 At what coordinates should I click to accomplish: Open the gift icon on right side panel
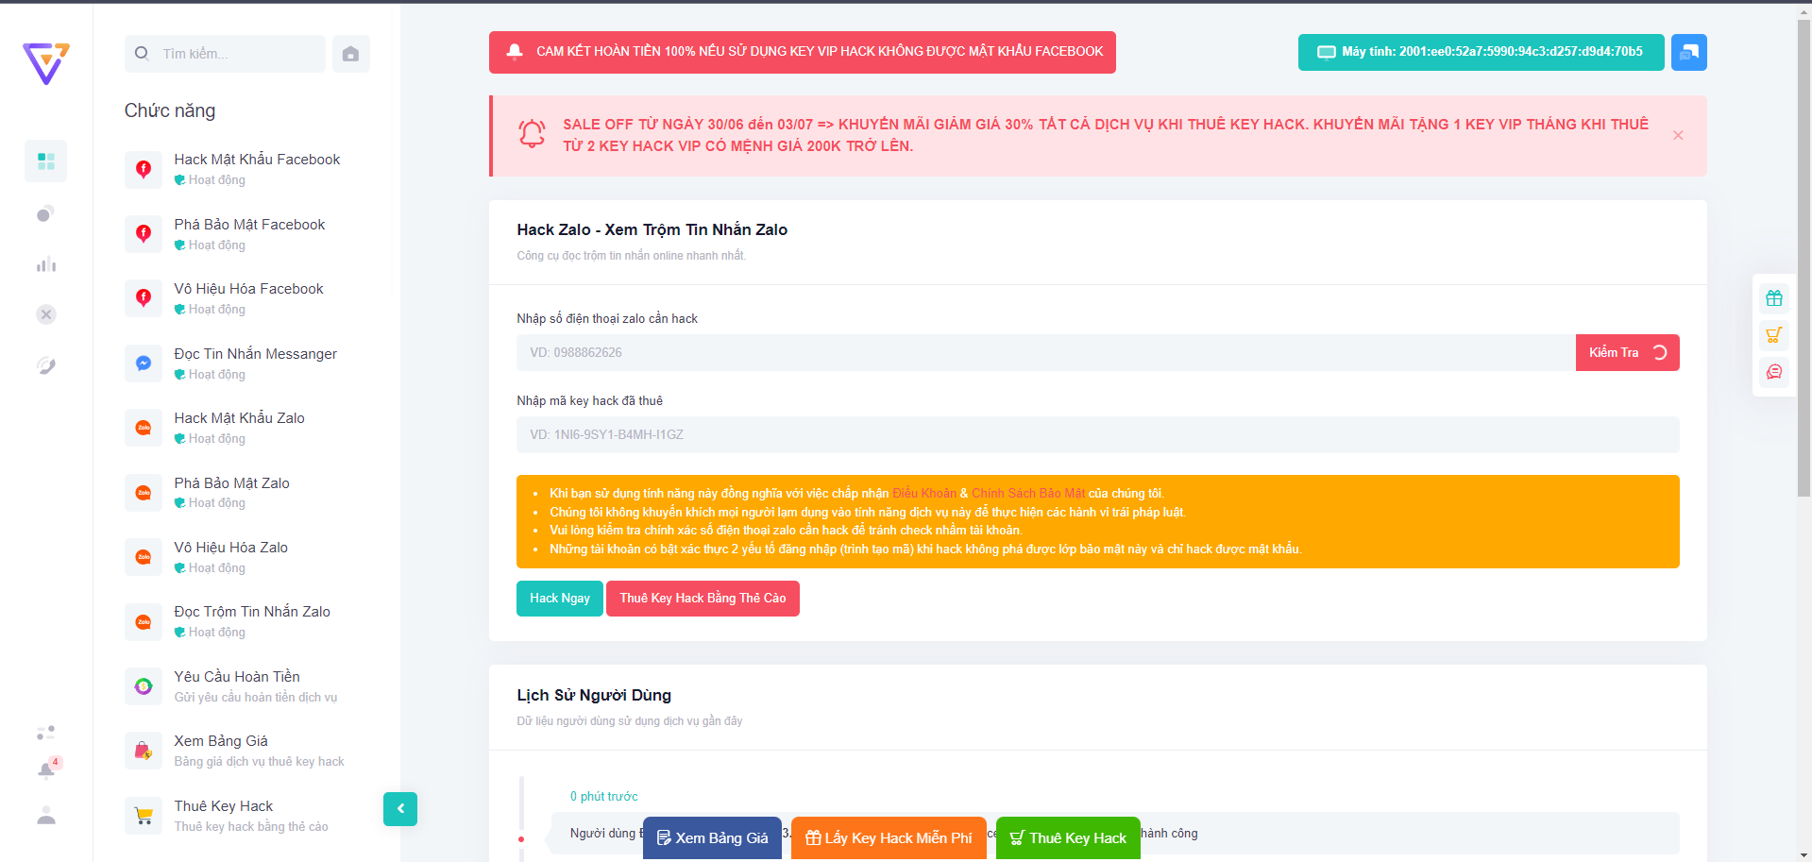click(x=1774, y=298)
